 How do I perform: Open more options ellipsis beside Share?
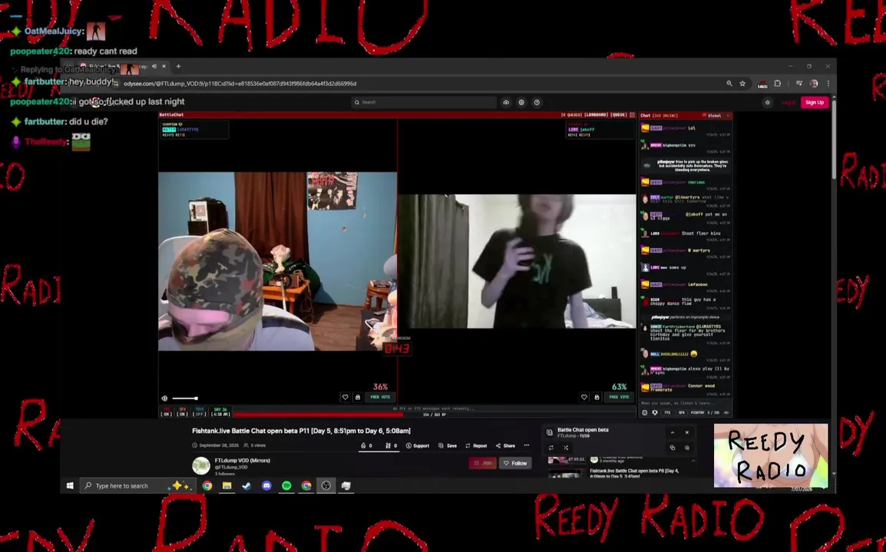coord(527,445)
